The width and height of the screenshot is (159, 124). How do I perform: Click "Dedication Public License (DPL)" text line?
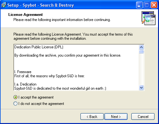point(39,47)
